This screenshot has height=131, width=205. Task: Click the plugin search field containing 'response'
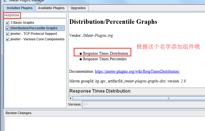click(35, 15)
